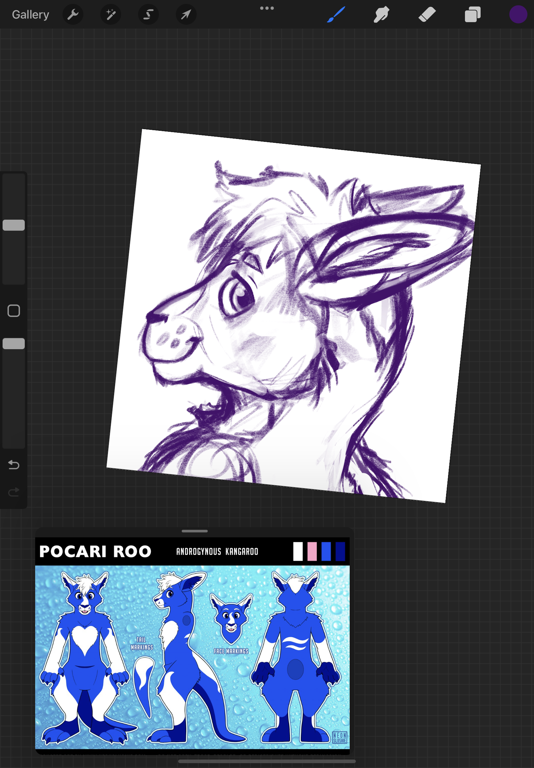The image size is (534, 768).
Task: Select the Smudge tool
Action: (x=381, y=14)
